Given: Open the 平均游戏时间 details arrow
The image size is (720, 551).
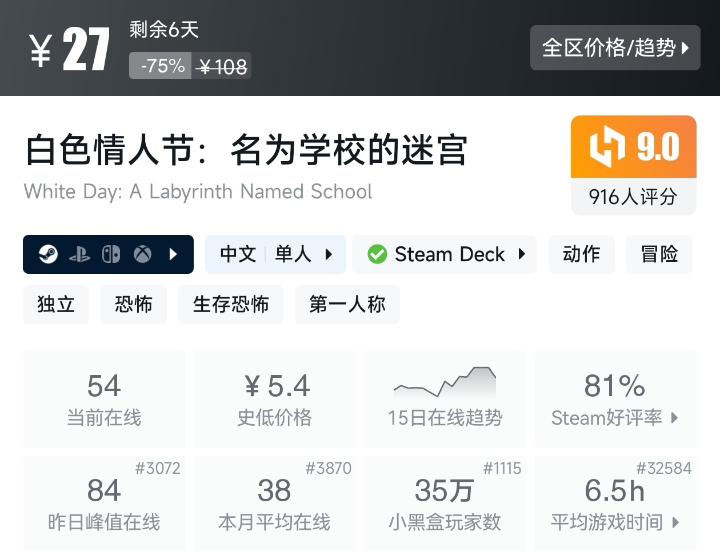Looking at the screenshot, I should (676, 522).
